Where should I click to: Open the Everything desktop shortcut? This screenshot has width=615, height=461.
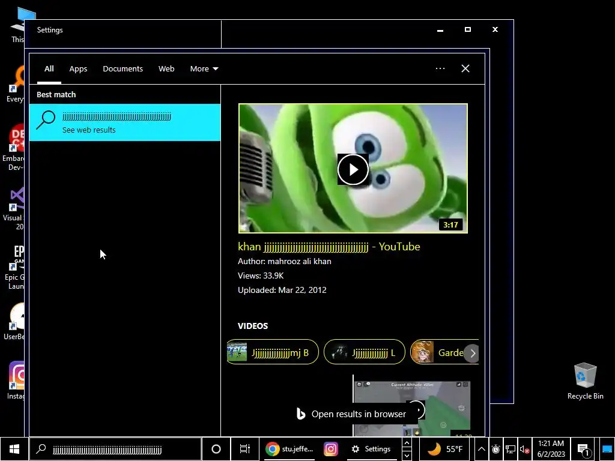15,84
